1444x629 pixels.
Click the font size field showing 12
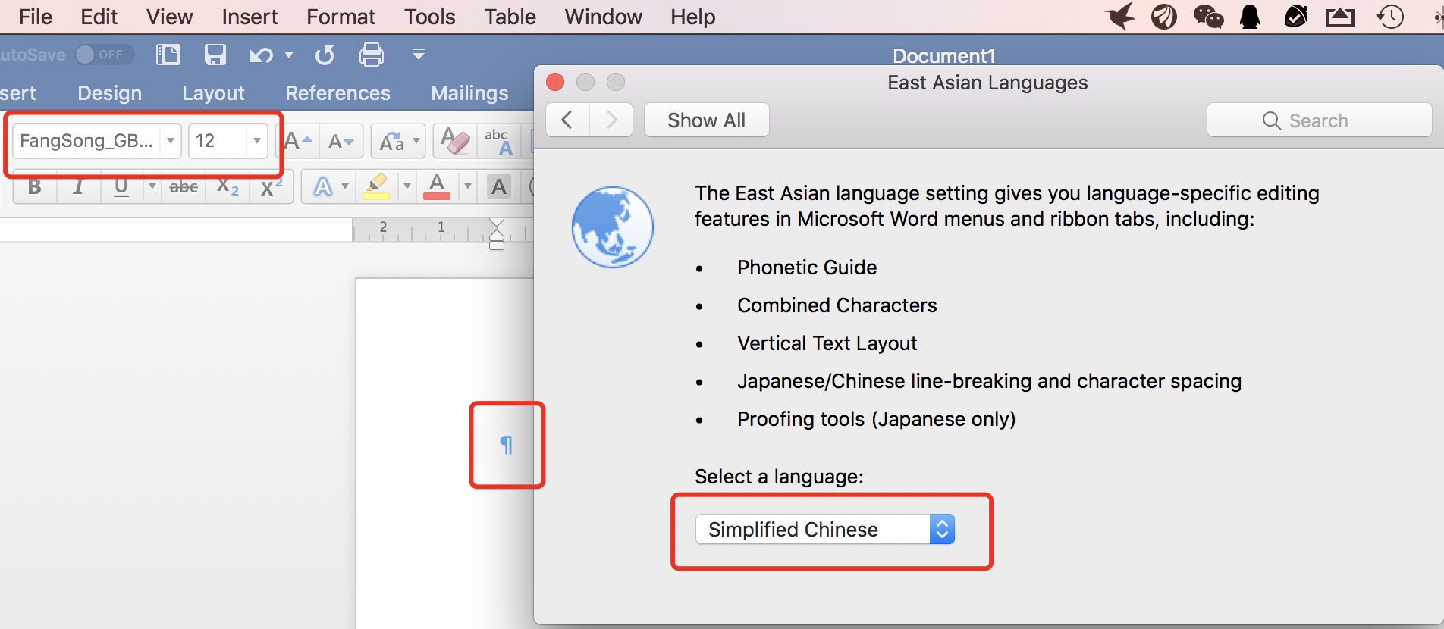(217, 141)
